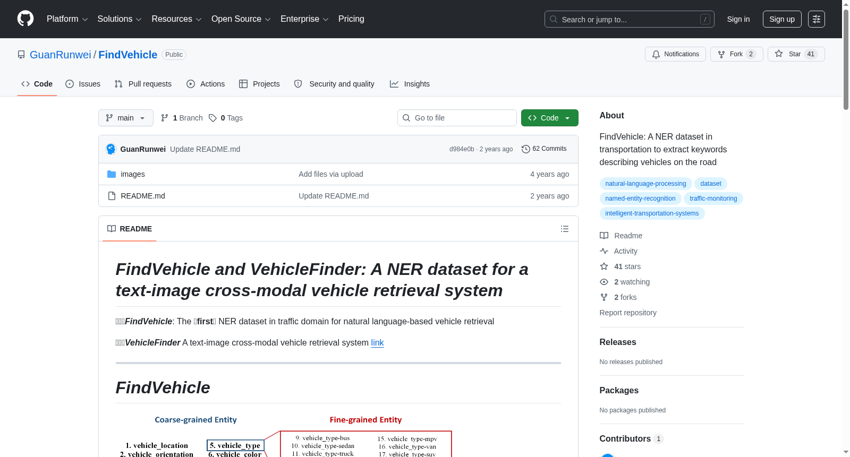The height and width of the screenshot is (457, 850).
Task: Open the Insights tab
Action: 410,84
